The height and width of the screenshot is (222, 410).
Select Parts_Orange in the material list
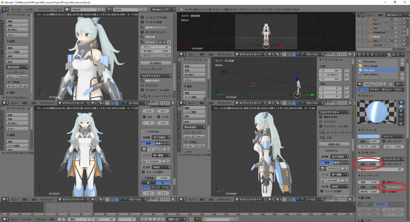378,66
